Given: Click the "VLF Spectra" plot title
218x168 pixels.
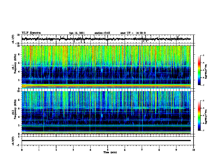Looking at the screenshot, I should pos(31,33).
